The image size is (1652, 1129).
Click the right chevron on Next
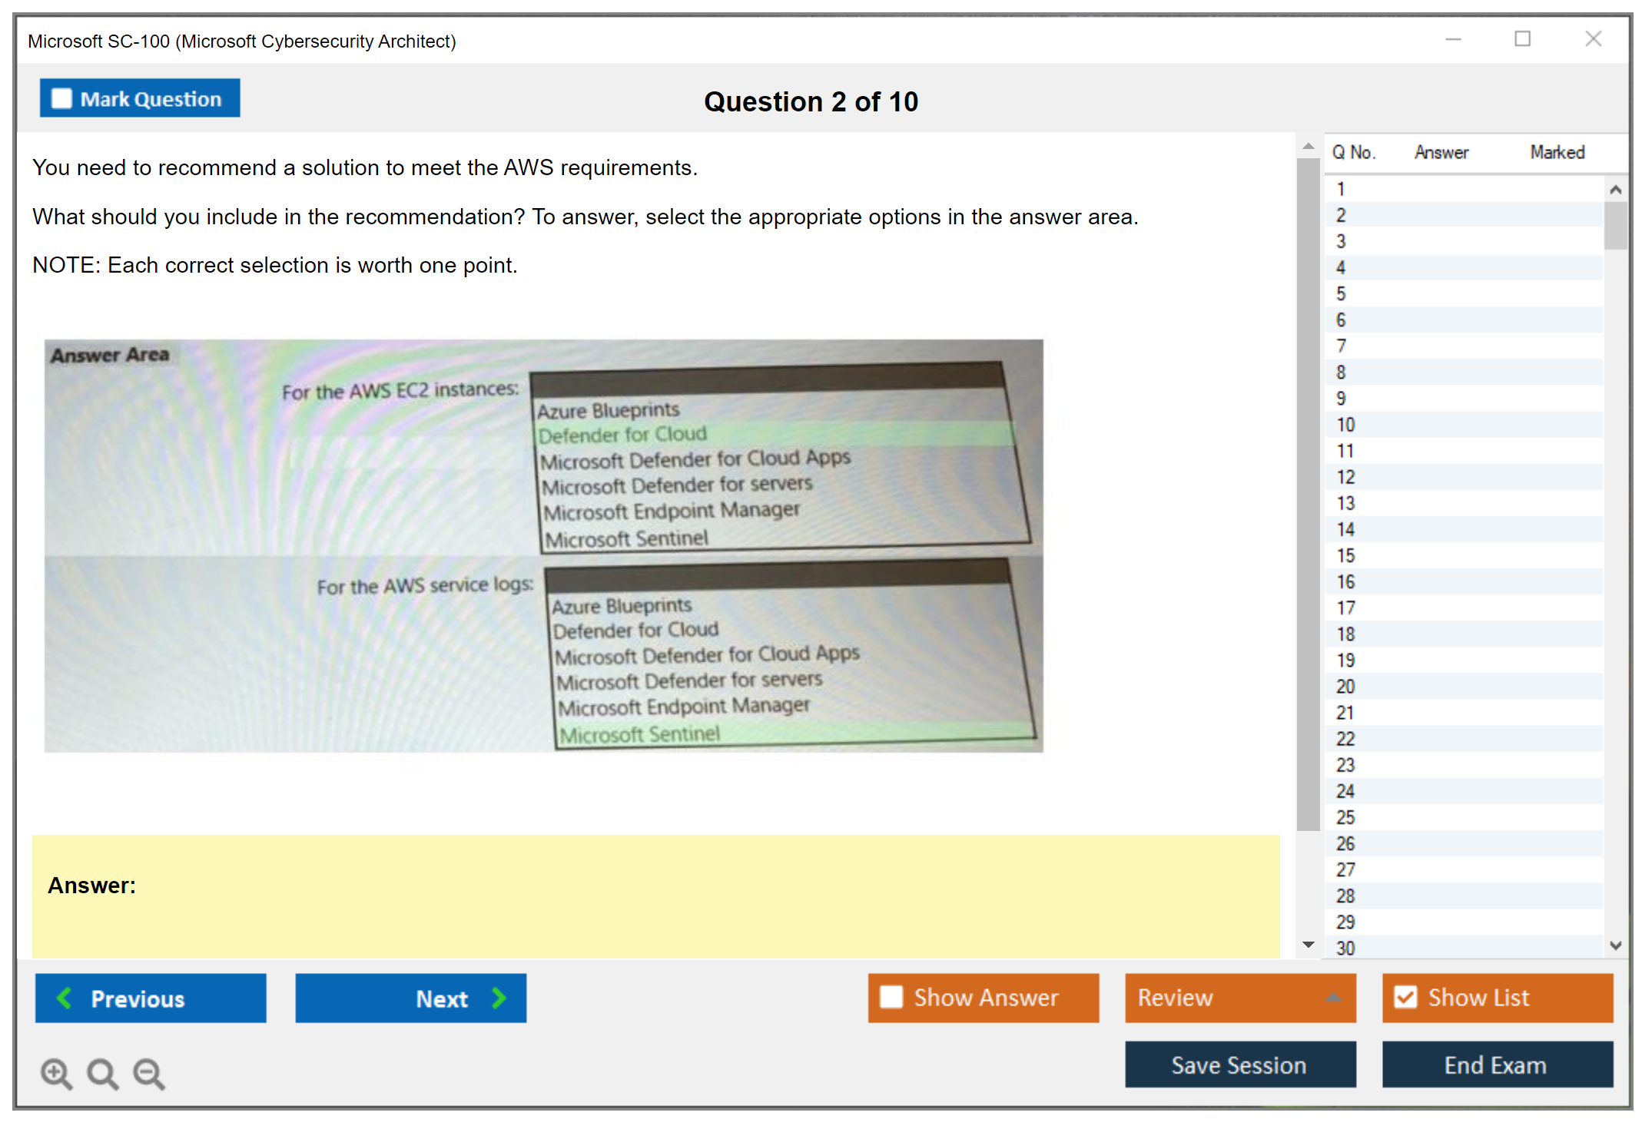pos(499,998)
